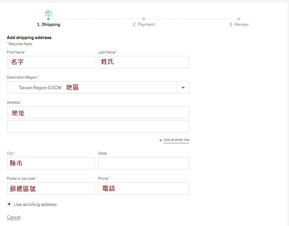Focus the Last Name input field
The height and width of the screenshot is (226, 289).
point(144,62)
